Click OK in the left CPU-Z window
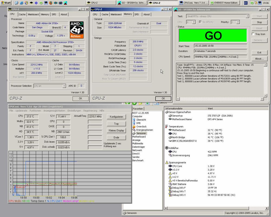The width and height of the screenshot is (271, 217). [x=80, y=98]
